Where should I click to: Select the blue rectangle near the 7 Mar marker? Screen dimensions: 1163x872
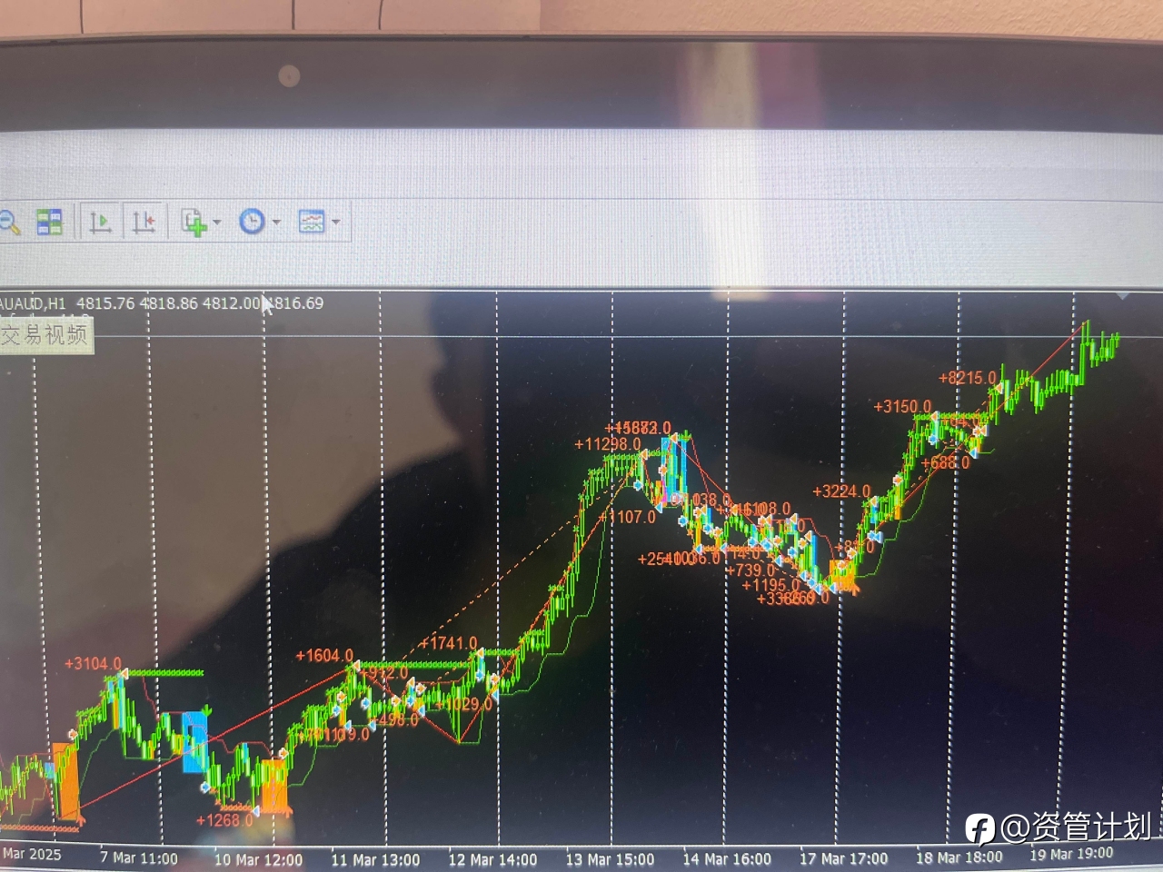(194, 742)
